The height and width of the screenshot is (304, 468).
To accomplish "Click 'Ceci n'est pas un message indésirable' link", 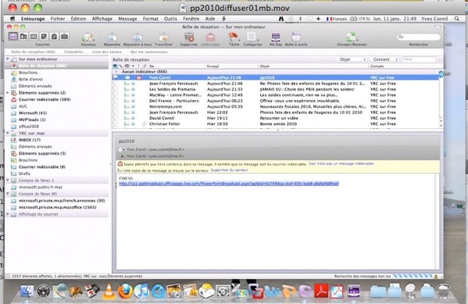I will 341,163.
